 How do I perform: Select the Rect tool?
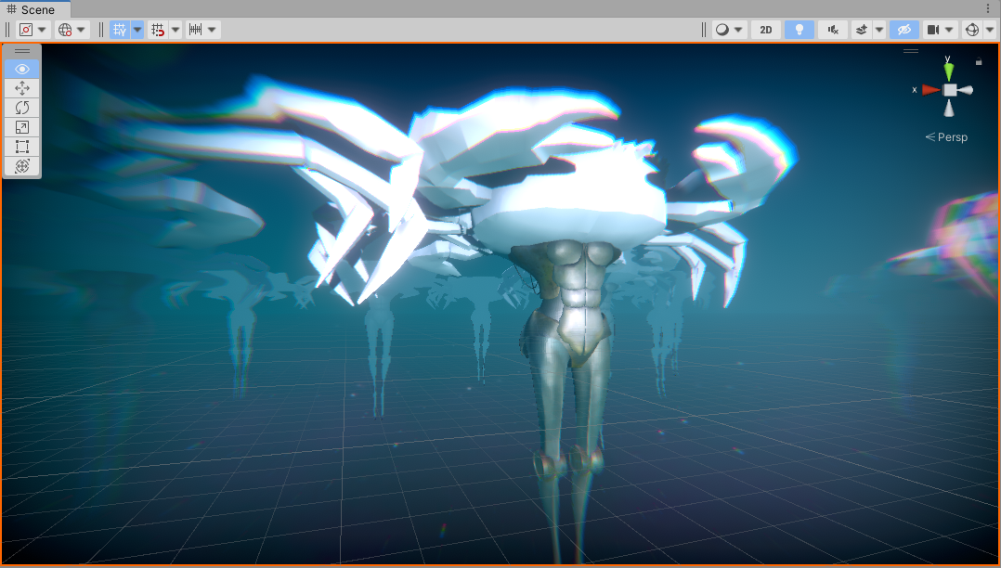pyautogui.click(x=22, y=147)
